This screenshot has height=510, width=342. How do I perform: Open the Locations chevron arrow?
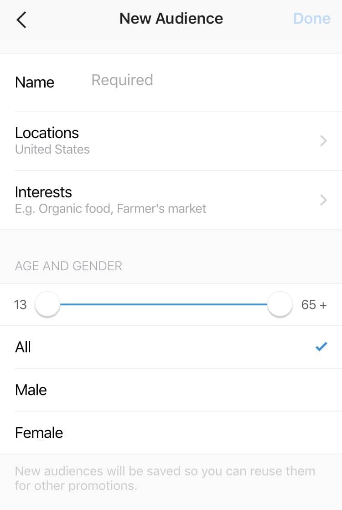(x=323, y=141)
